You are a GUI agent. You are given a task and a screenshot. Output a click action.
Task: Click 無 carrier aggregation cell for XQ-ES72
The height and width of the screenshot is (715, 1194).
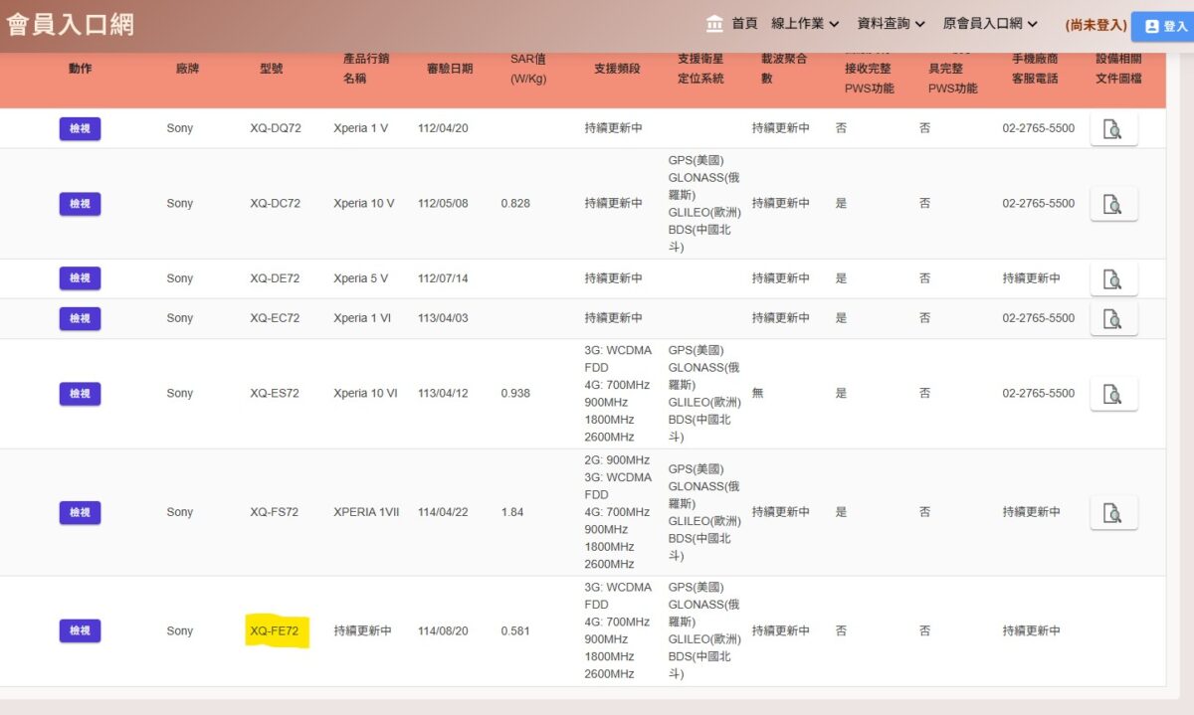(758, 394)
